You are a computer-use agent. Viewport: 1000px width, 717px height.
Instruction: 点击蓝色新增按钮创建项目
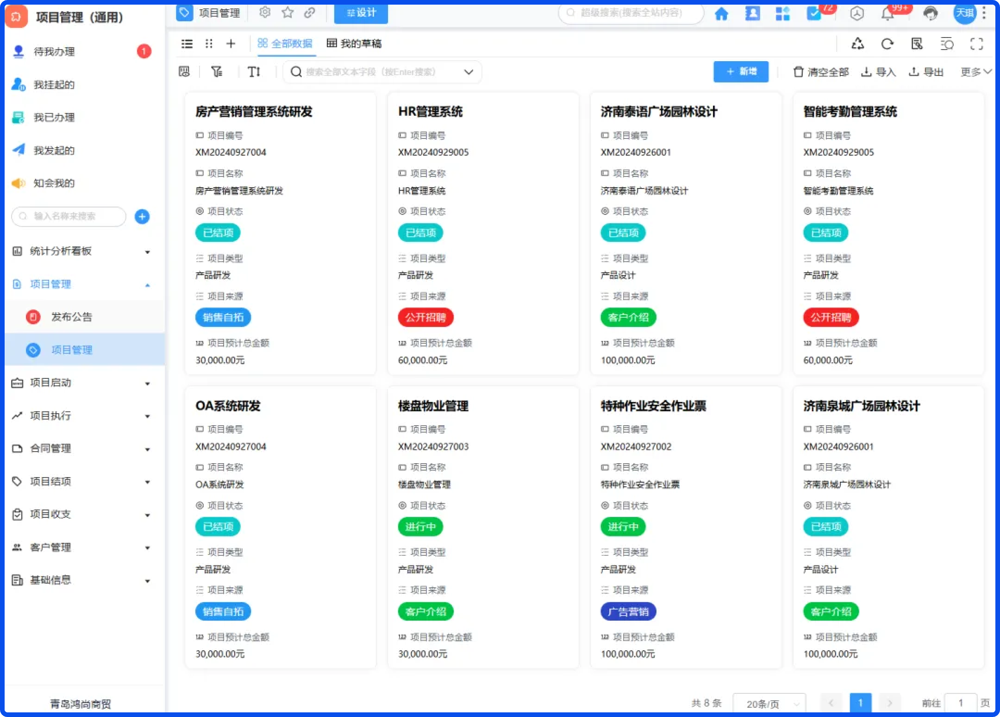(x=741, y=72)
